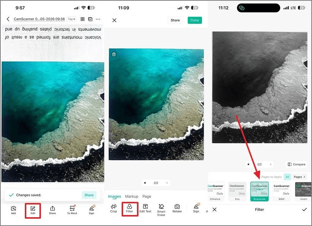Choose the B&W filter thumbnail
This screenshot has height=226, width=312.
pos(281,191)
